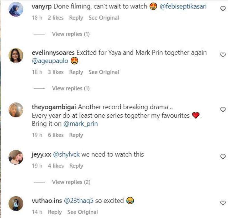Heart theyogambigai's comment

pos(223,110)
